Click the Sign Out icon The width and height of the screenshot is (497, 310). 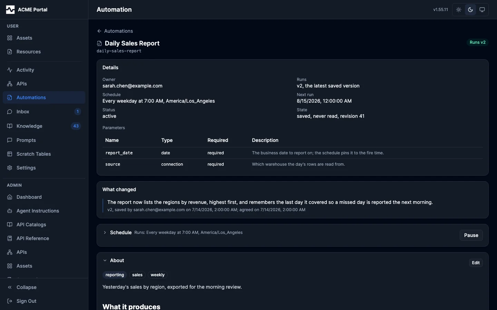tap(10, 301)
